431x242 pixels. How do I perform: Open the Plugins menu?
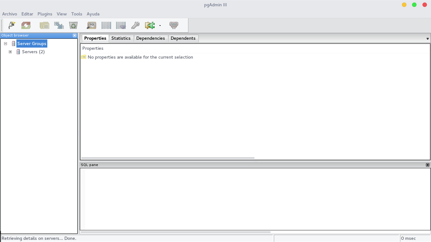tap(45, 14)
